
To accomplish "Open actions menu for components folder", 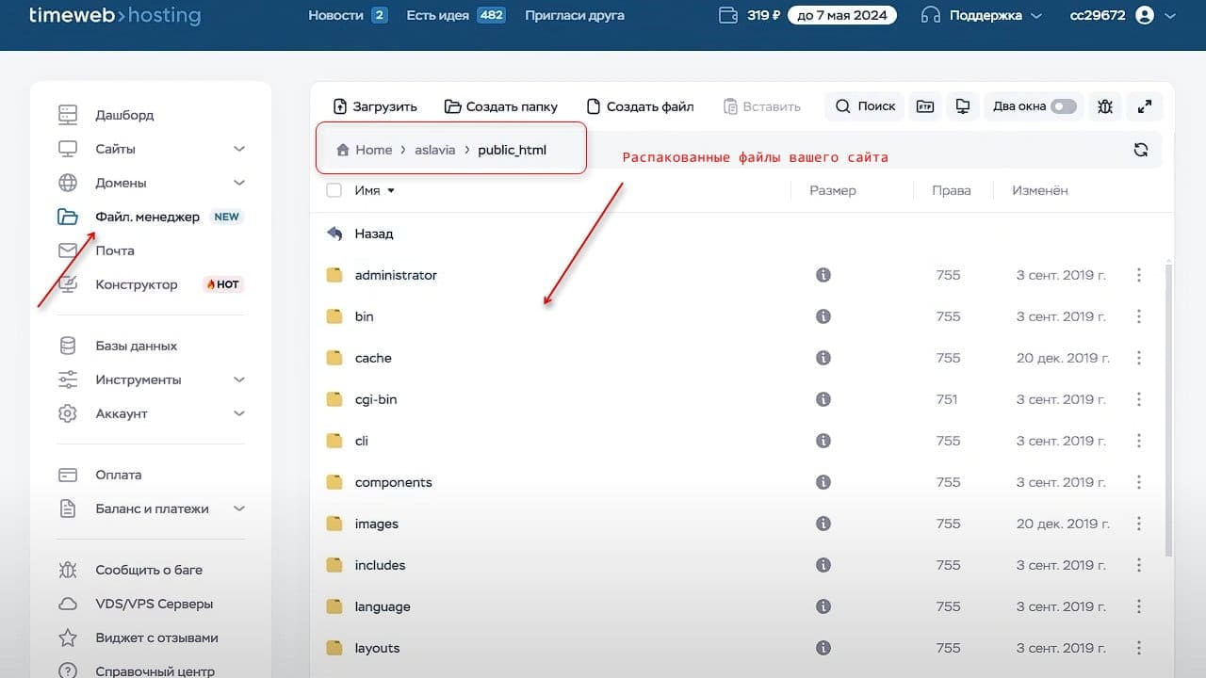I will point(1139,482).
